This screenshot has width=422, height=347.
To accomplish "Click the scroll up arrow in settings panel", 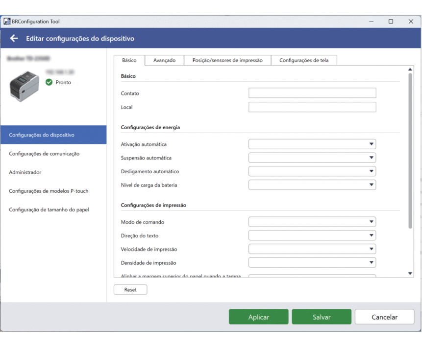I will click(410, 69).
